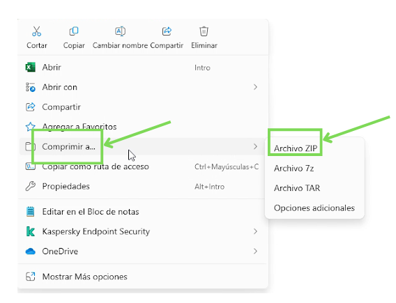
Task: Click Mostrar Más opciones at bottom
Action: click(143, 277)
